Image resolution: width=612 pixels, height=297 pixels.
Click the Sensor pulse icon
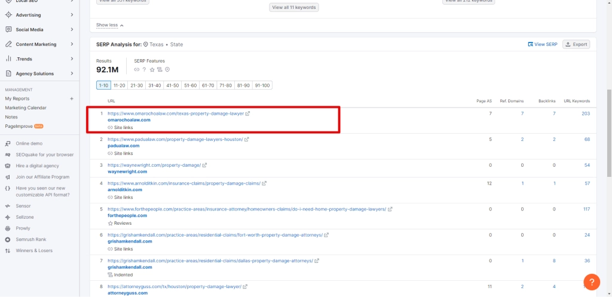(8, 206)
